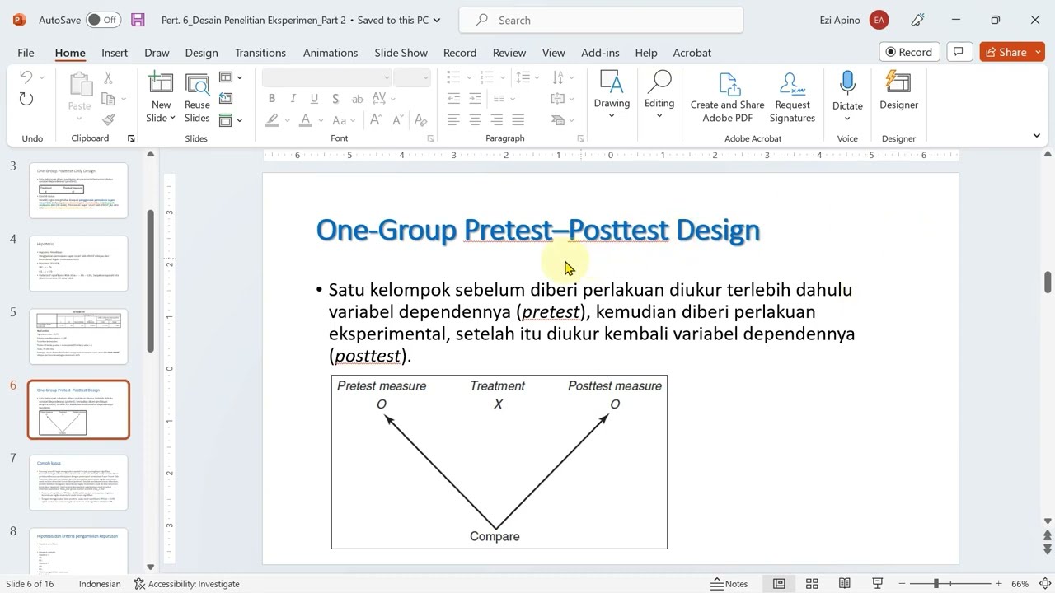Image resolution: width=1055 pixels, height=593 pixels.
Task: Open the font name combo box
Action: (x=327, y=77)
